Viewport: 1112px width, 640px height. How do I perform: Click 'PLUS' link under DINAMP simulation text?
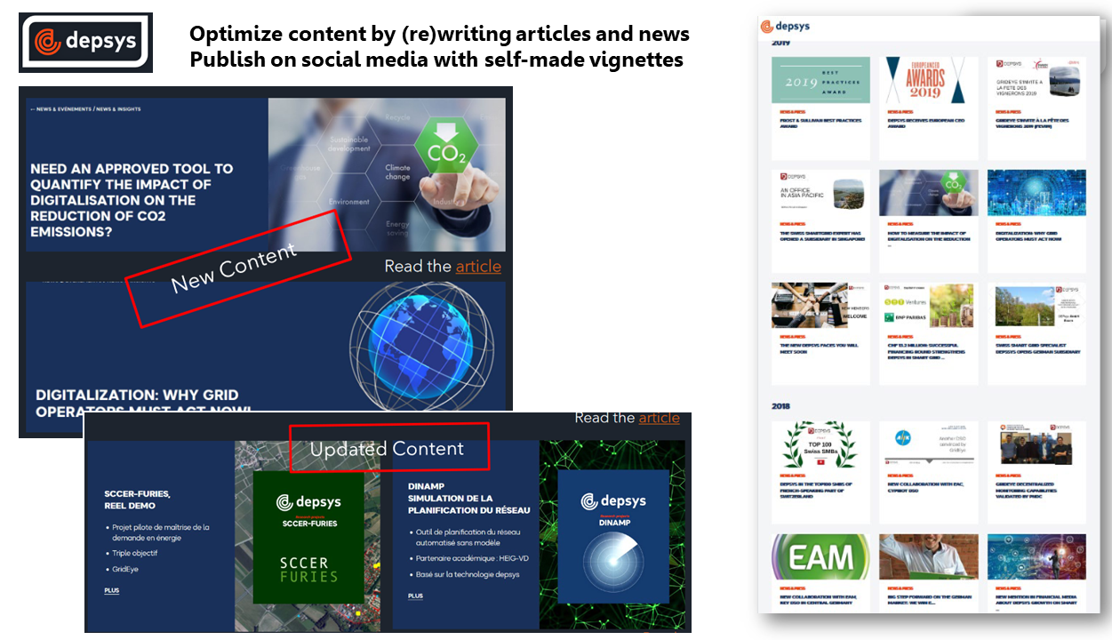point(415,596)
